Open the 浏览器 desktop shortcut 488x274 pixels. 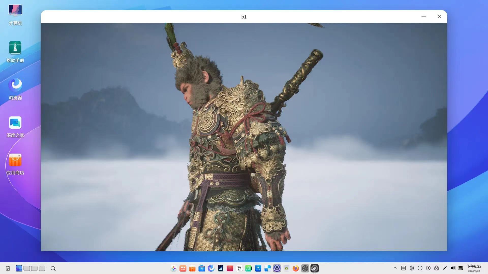(15, 89)
